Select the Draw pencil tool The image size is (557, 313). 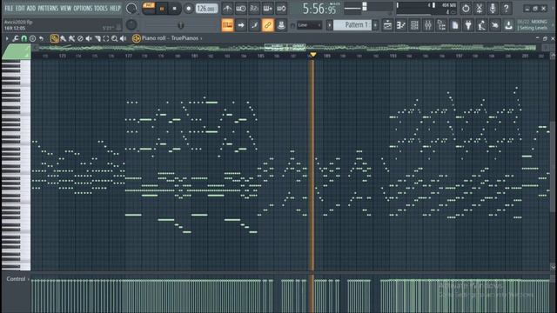54,38
